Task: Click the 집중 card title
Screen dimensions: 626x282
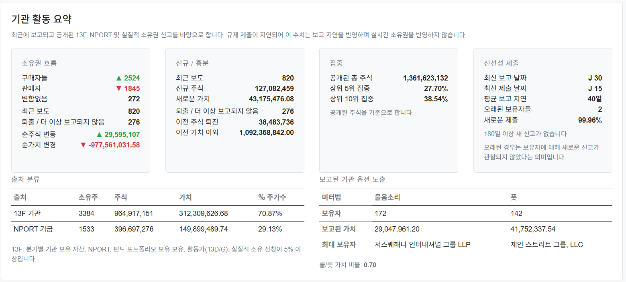Action: click(336, 63)
